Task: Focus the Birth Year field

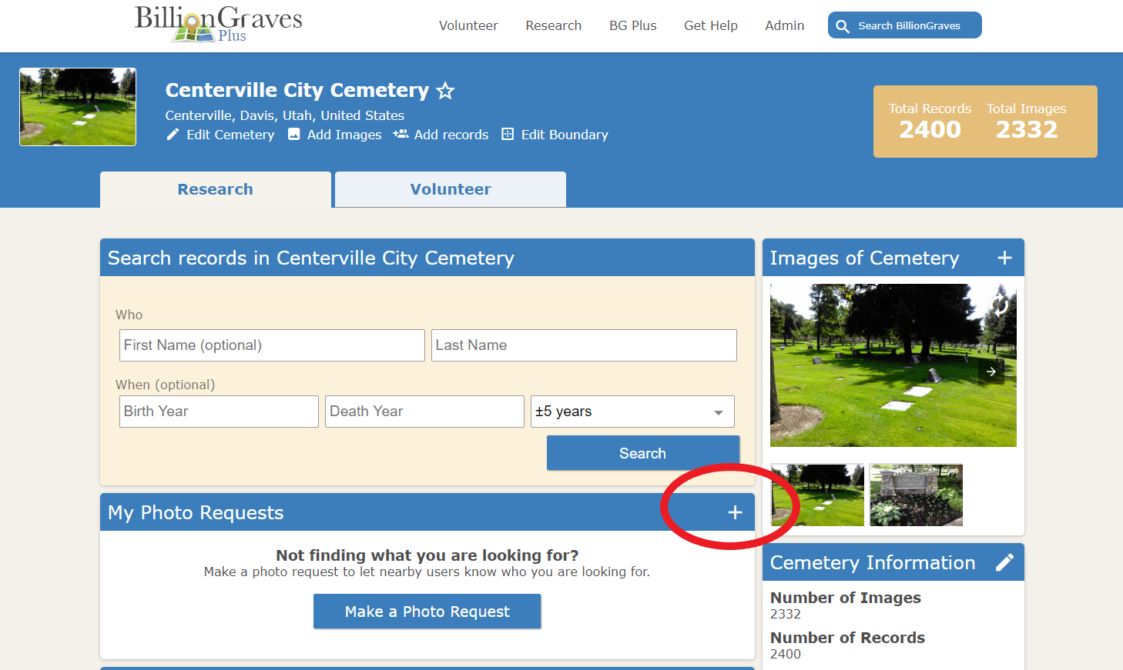Action: click(x=219, y=412)
